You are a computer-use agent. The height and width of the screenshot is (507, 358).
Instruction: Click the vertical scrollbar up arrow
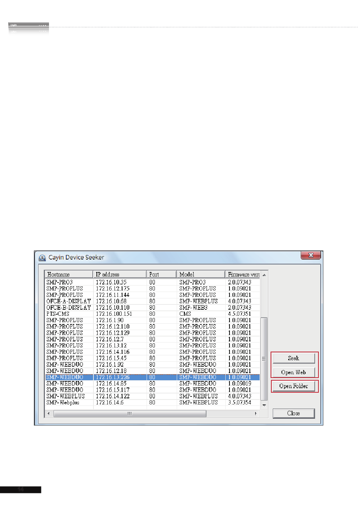264,275
